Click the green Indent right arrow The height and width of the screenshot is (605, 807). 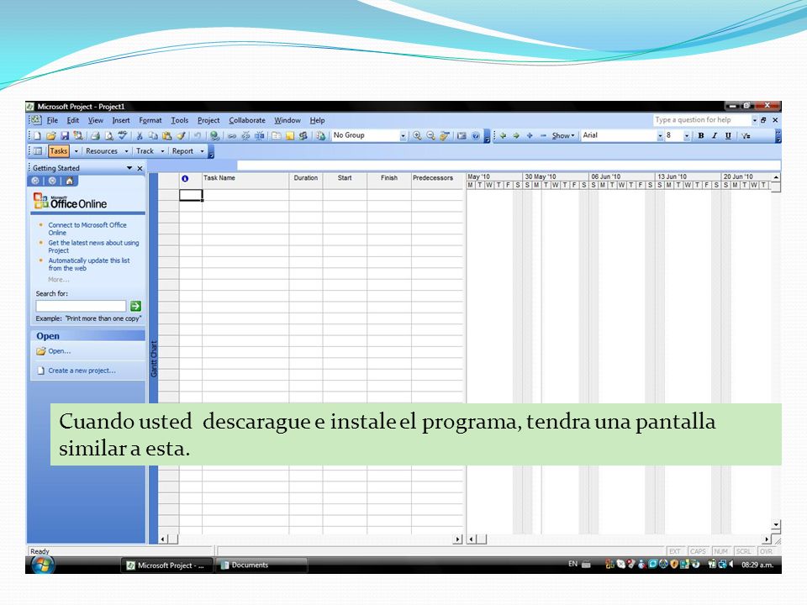point(516,136)
